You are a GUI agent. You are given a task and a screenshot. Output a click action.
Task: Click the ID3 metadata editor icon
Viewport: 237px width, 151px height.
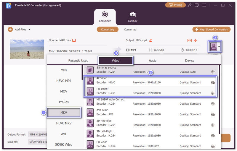pos(190,40)
